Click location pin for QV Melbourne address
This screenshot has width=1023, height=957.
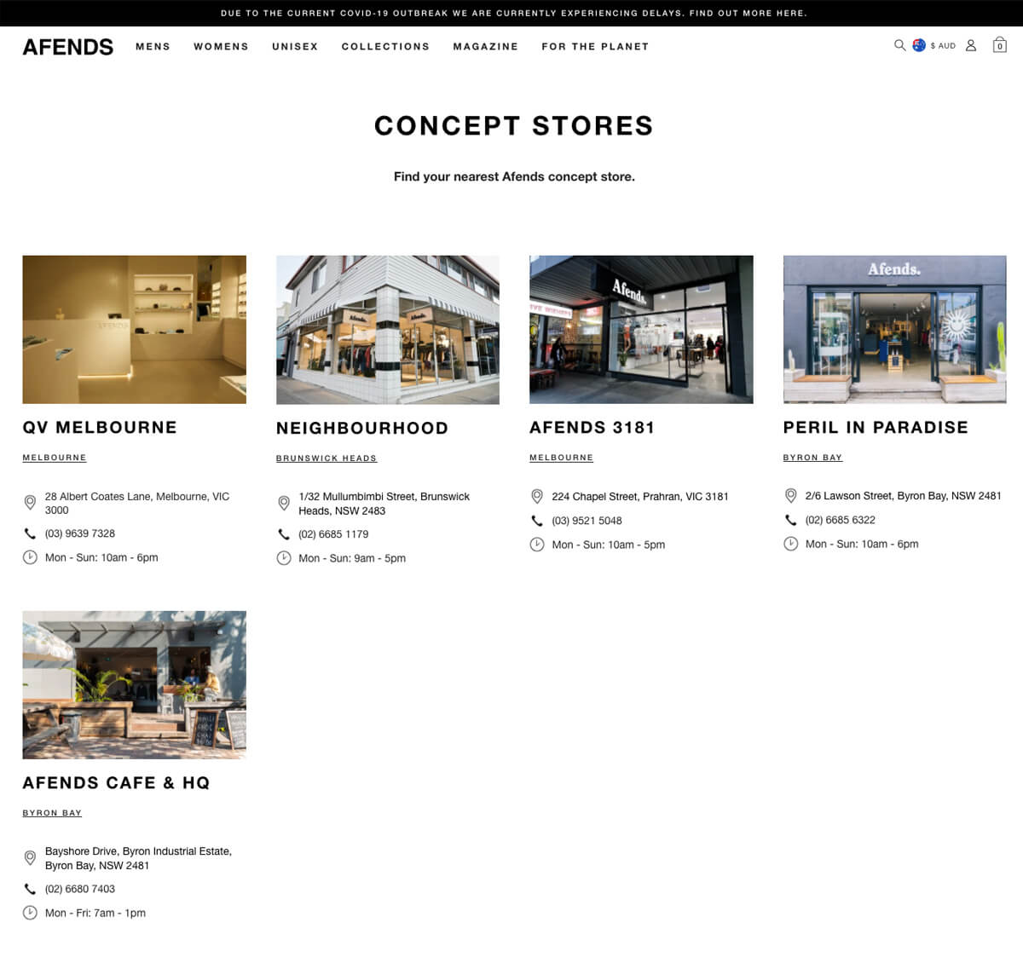tap(30, 503)
